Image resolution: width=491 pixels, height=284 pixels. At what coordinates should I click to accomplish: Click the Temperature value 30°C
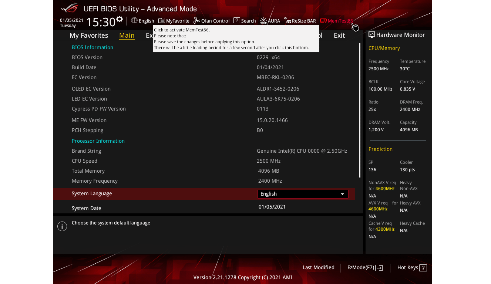tap(405, 69)
